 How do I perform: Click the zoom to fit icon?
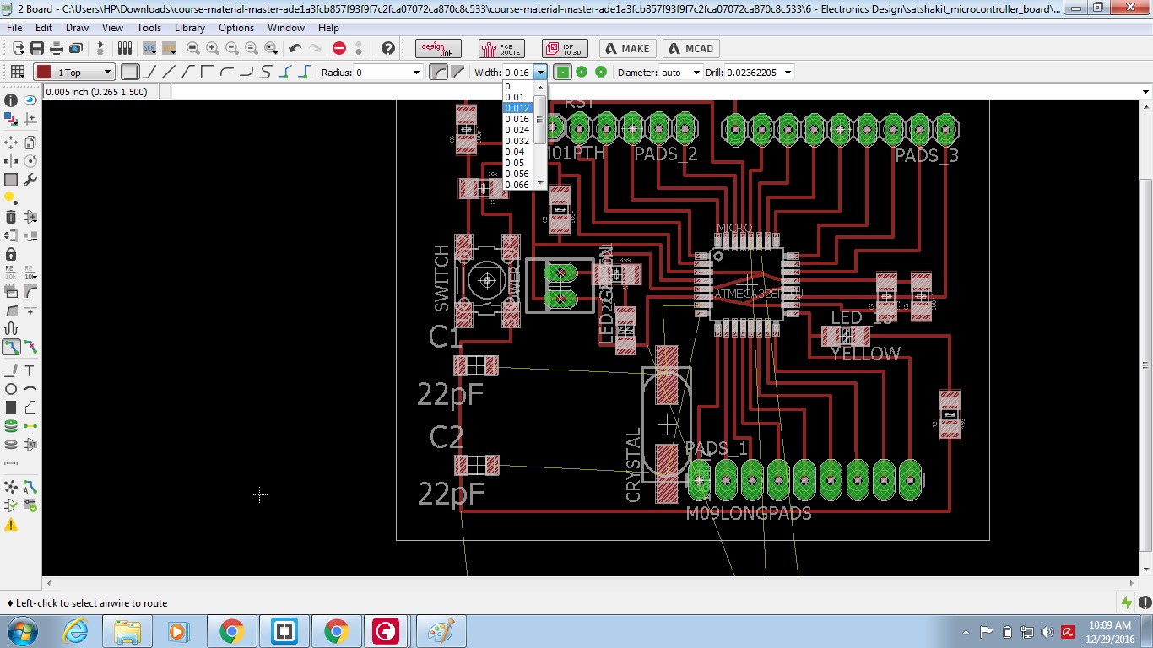[x=193, y=48]
